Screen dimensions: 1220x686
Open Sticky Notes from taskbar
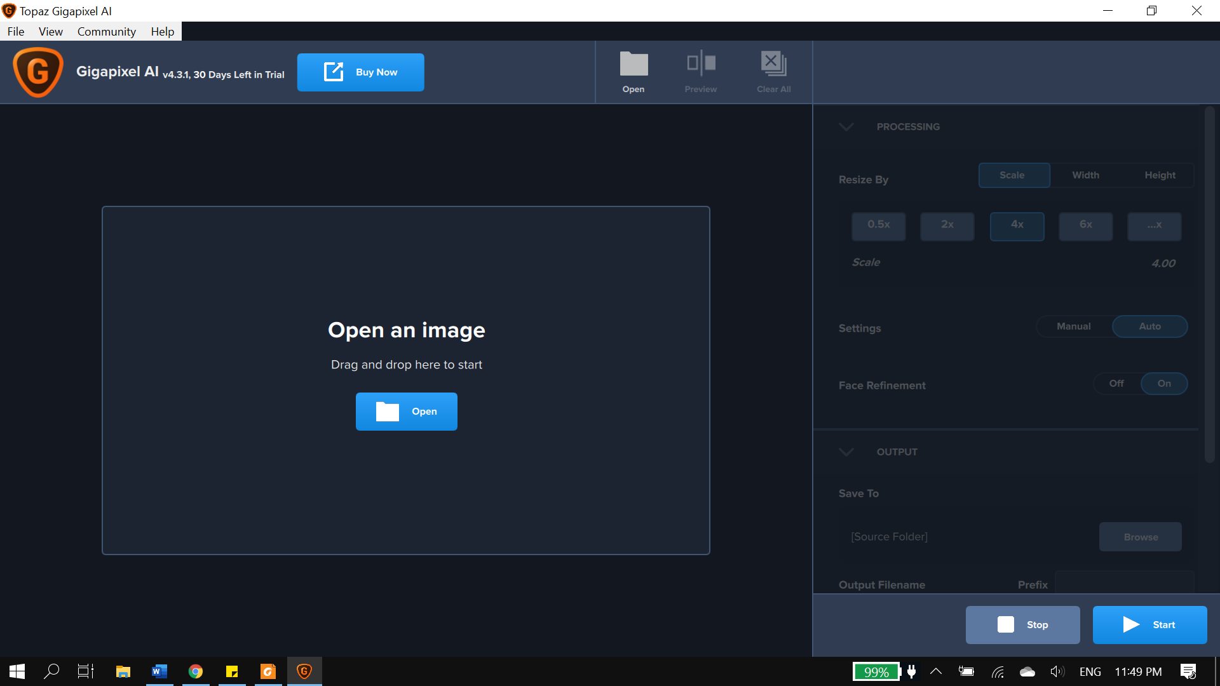[232, 671]
